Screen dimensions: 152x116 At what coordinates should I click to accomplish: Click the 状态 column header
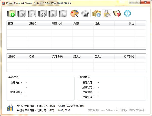tap(131, 24)
